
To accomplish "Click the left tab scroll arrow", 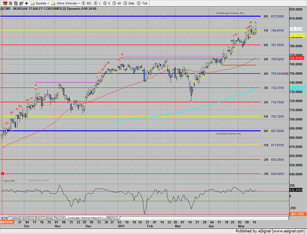I will 2,218.
